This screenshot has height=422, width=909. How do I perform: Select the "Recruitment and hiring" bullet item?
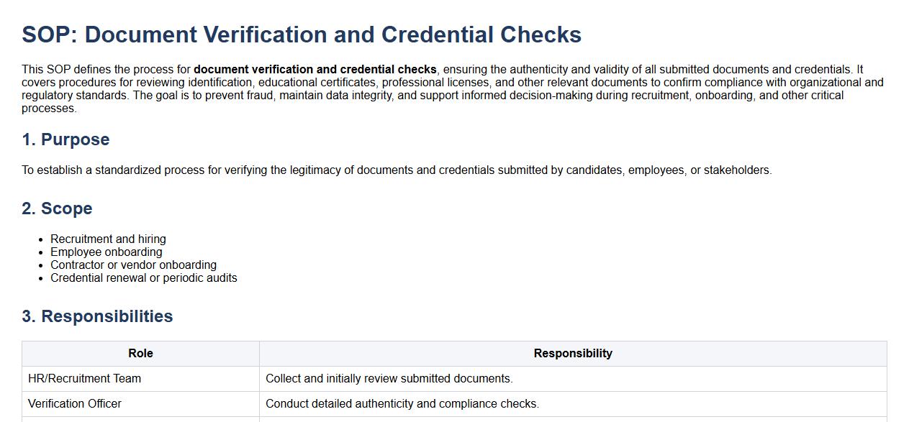108,239
